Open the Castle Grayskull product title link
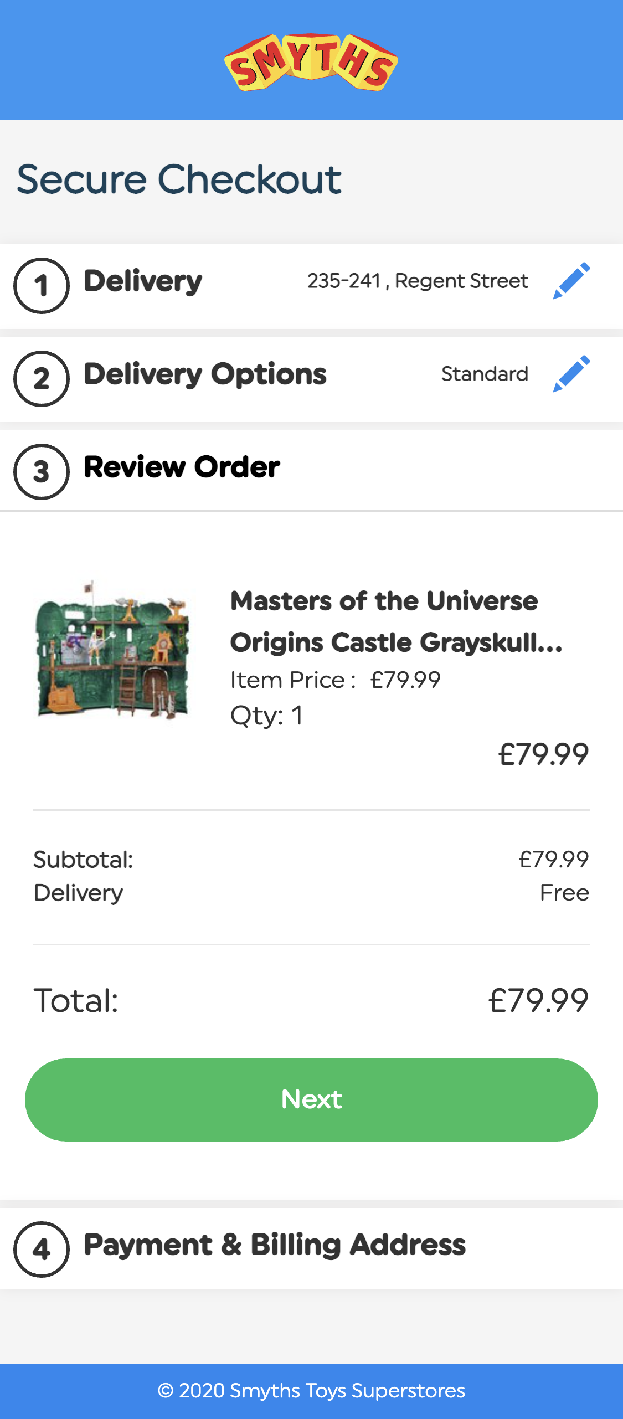 395,621
